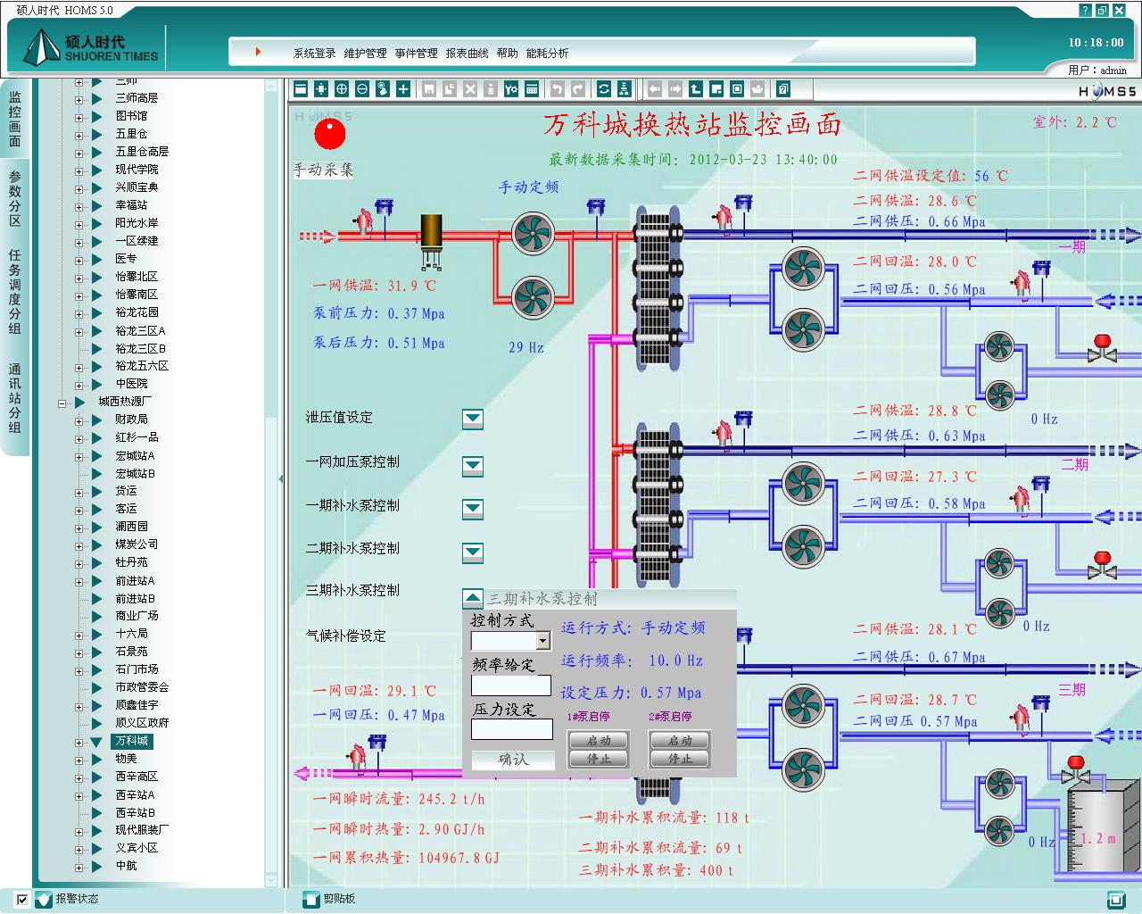
Task: Open the 控制方式 combo box
Action: tap(542, 641)
